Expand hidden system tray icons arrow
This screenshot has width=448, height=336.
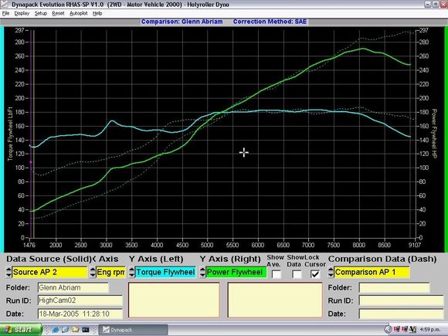pyautogui.click(x=388, y=330)
